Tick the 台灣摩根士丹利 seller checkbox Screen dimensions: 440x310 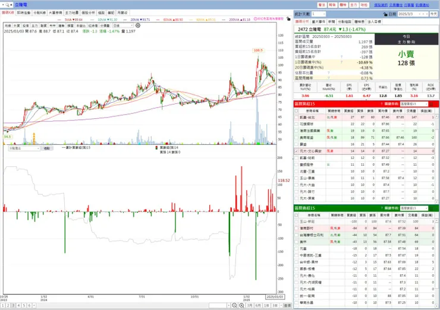(x=297, y=235)
